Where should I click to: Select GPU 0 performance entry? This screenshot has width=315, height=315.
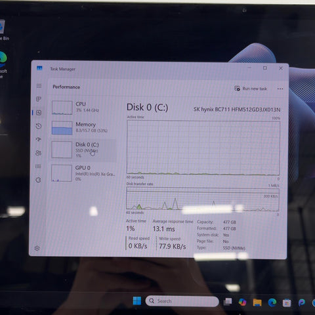[x=83, y=173]
